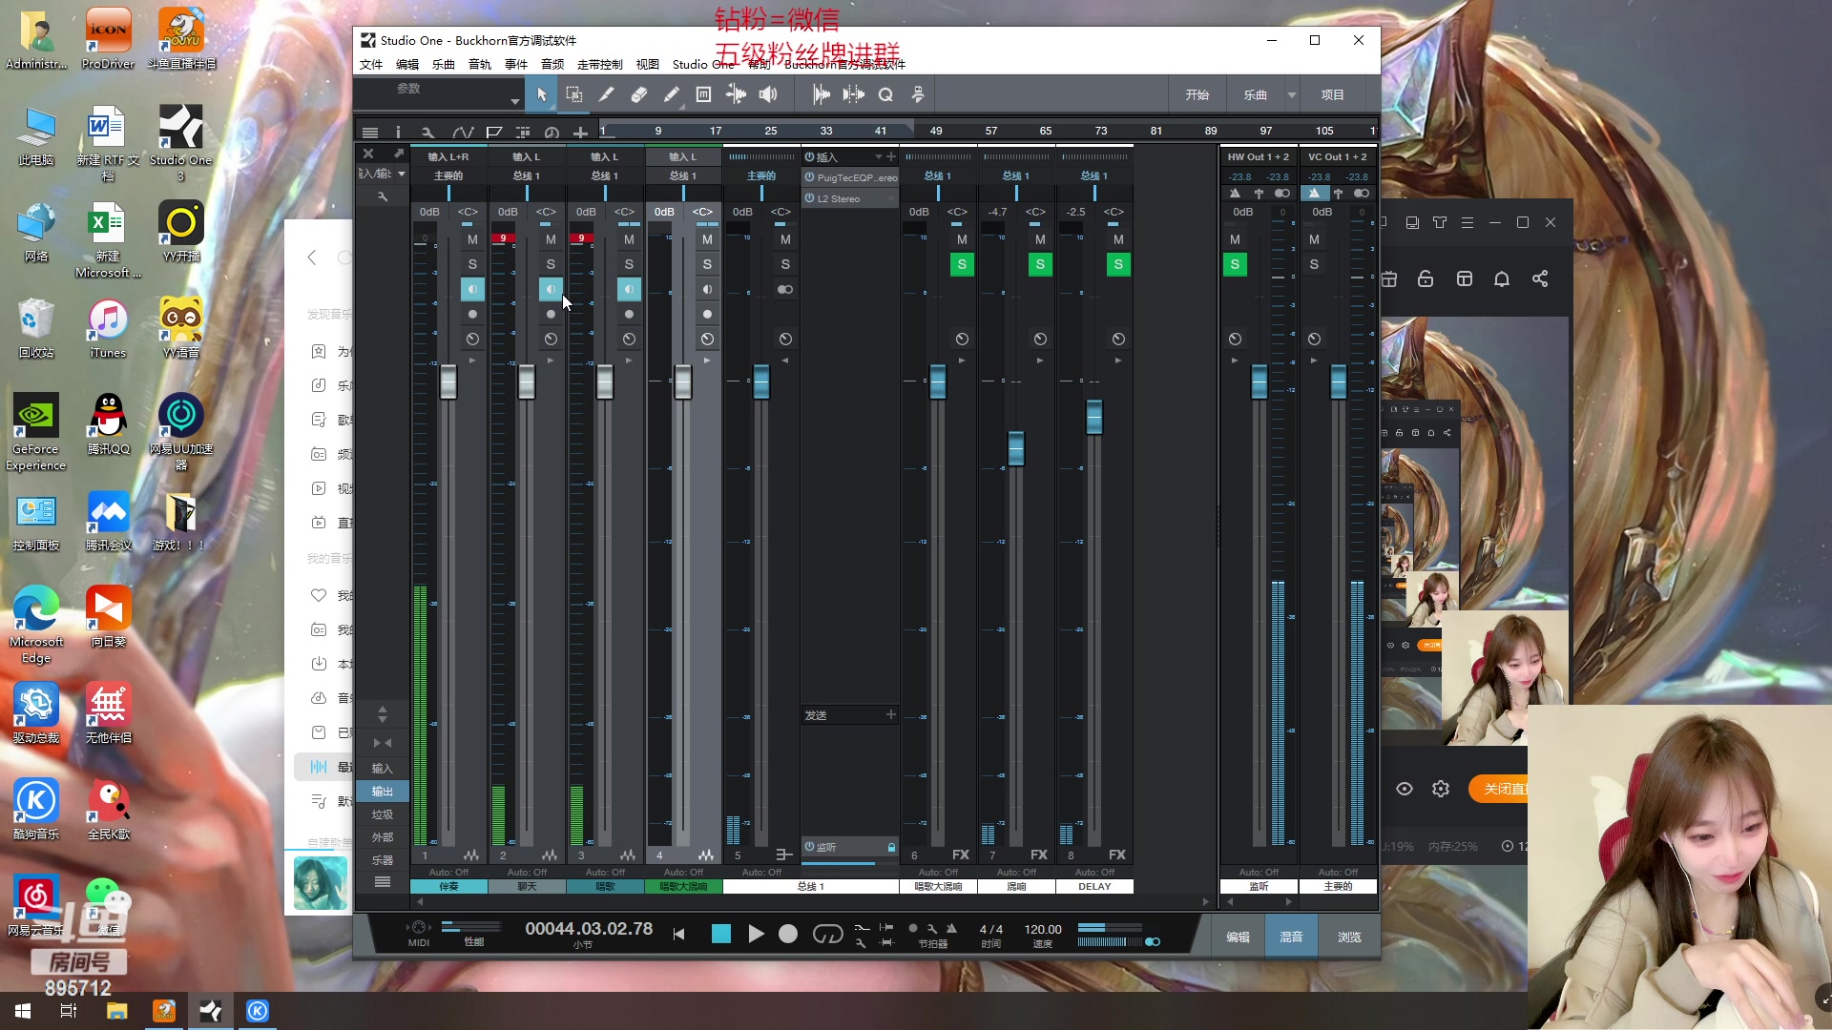Image resolution: width=1832 pixels, height=1030 pixels.
Task: Bypass the L2 Stereo insert power button
Action: (x=809, y=198)
